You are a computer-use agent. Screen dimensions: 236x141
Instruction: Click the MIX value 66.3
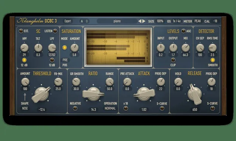tap(185, 55)
